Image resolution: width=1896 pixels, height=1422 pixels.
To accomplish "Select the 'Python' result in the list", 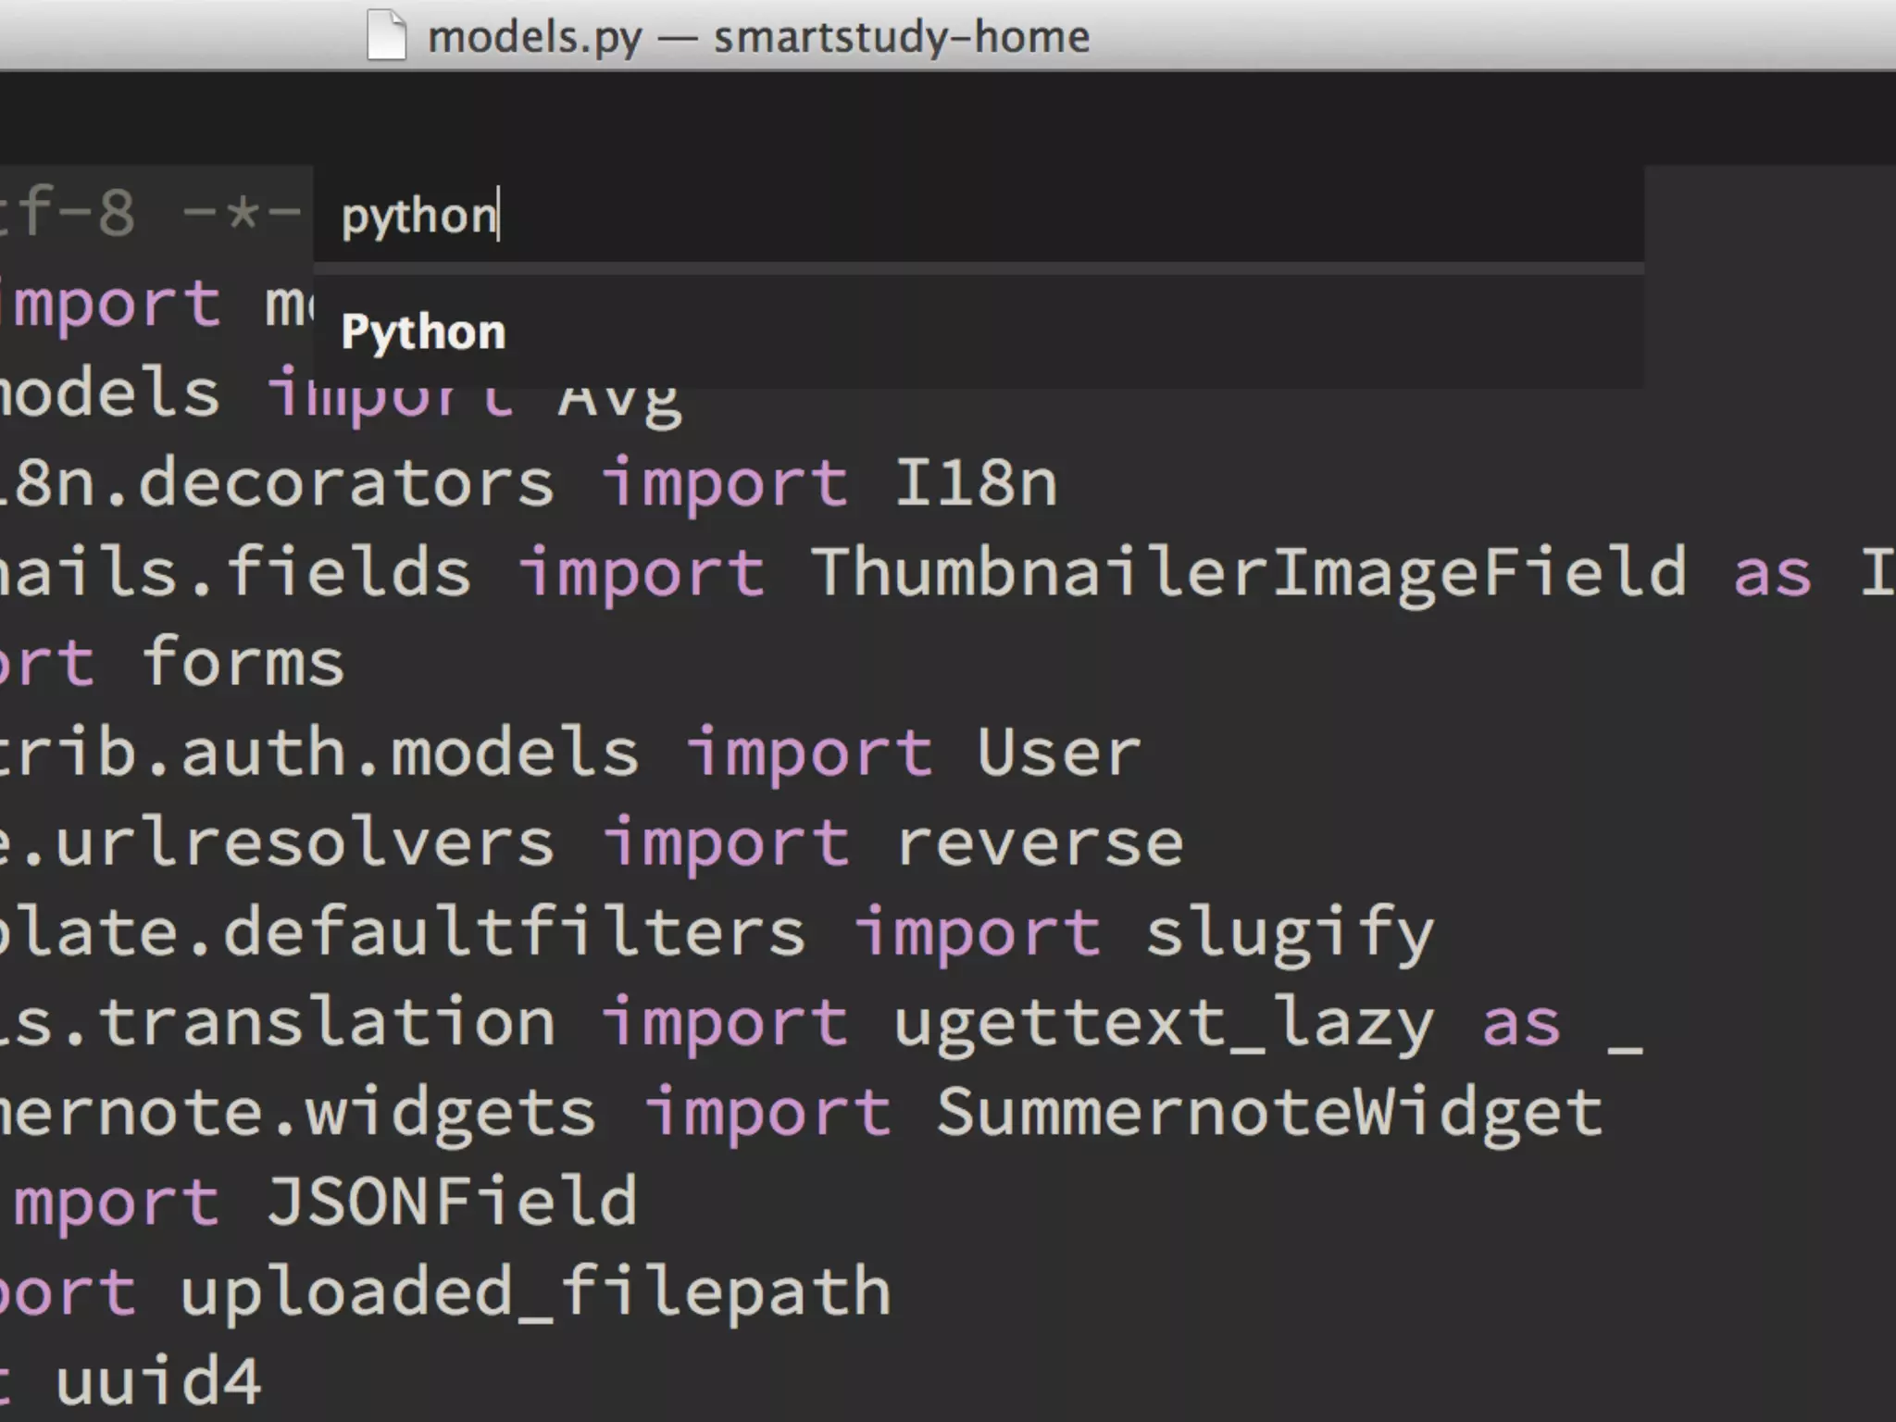I will [x=979, y=331].
